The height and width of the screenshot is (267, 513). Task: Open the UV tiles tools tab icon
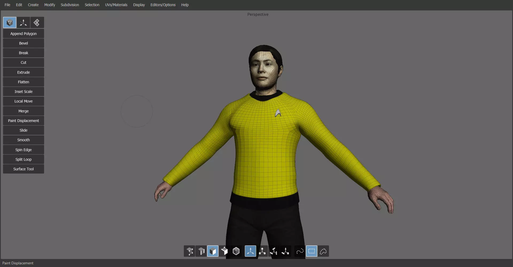pos(37,23)
